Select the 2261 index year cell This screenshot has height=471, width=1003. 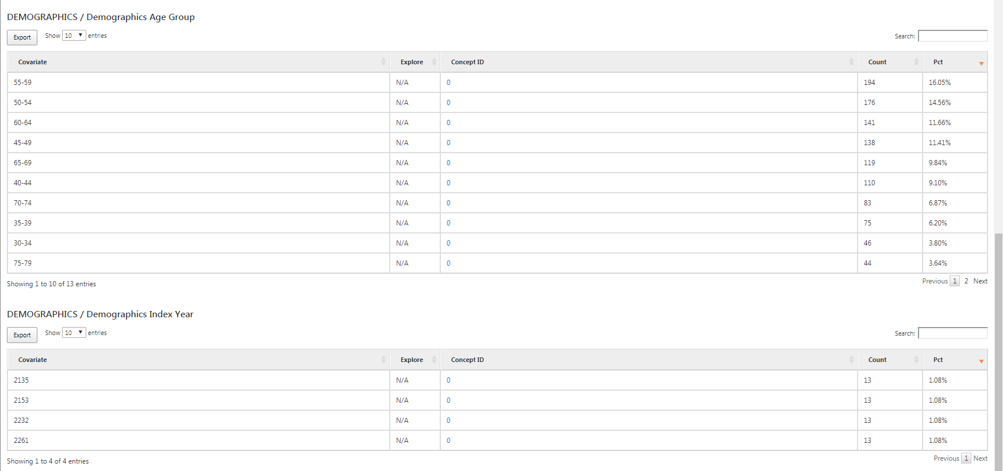(x=198, y=441)
